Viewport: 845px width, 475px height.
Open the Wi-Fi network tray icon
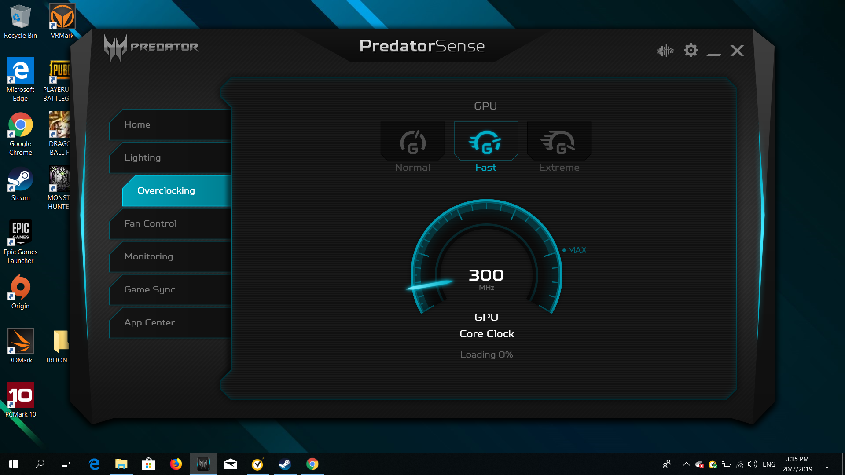pyautogui.click(x=740, y=464)
